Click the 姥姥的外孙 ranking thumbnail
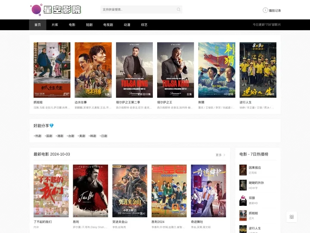 pos(243,185)
